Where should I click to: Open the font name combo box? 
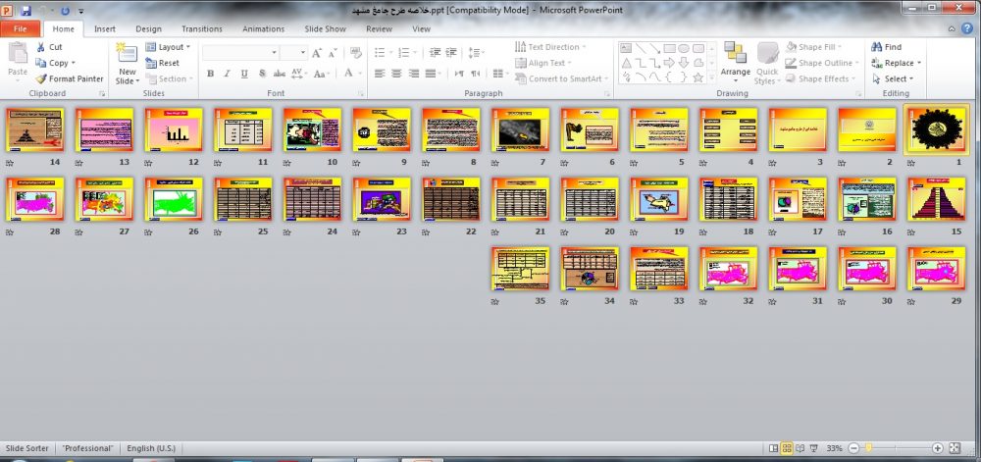240,53
